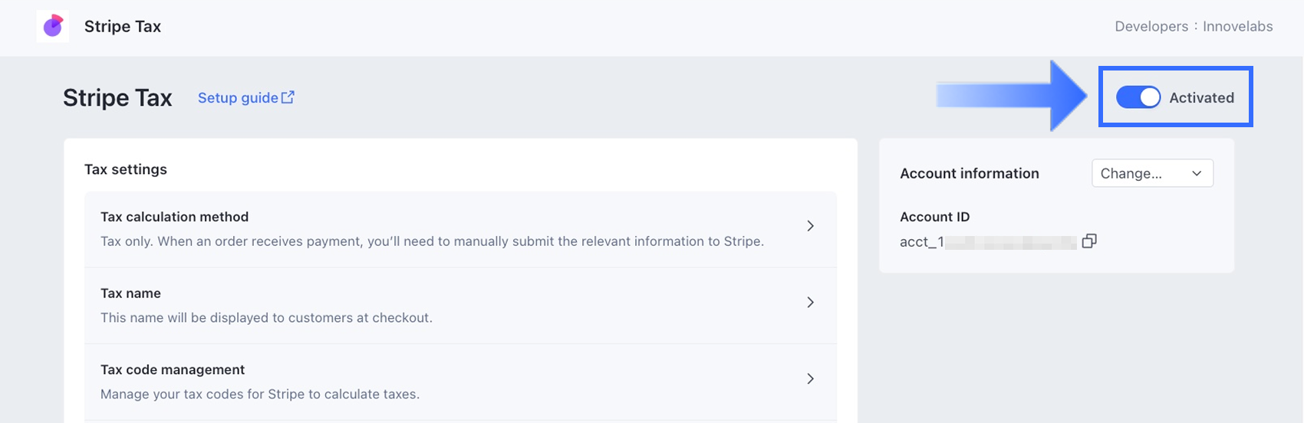Open the Change... account dropdown
This screenshot has width=1304, height=423.
coord(1151,173)
